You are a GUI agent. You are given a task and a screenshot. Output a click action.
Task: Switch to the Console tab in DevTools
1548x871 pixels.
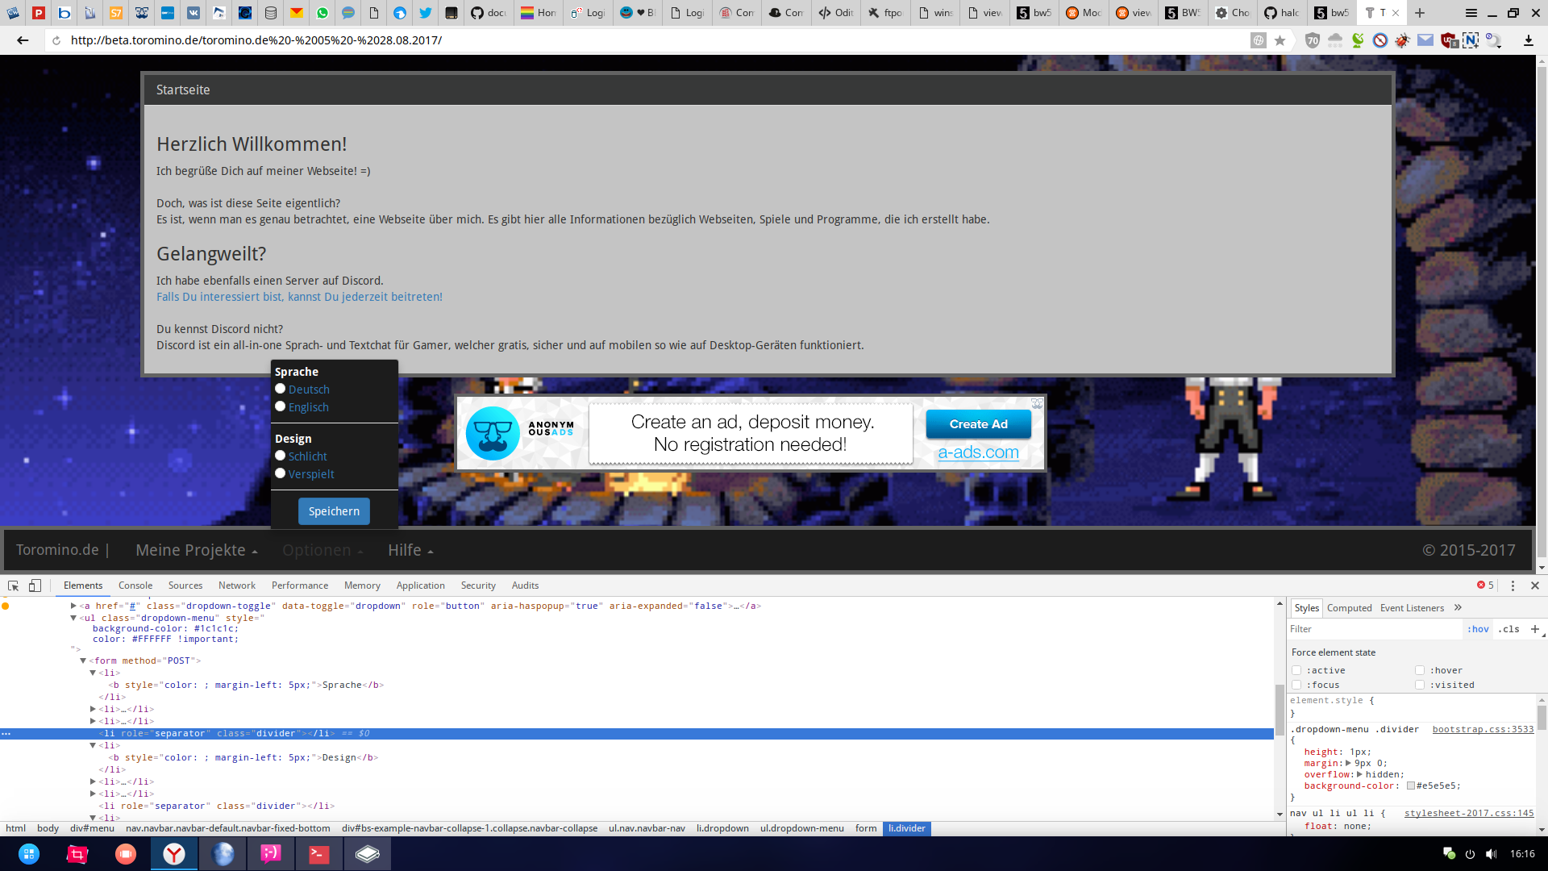pyautogui.click(x=135, y=586)
